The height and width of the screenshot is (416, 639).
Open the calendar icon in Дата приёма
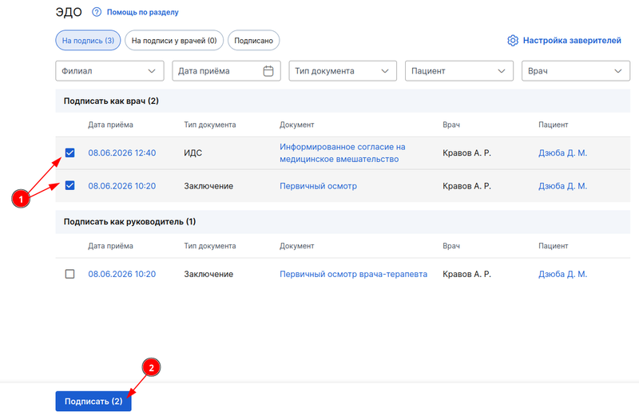(268, 71)
